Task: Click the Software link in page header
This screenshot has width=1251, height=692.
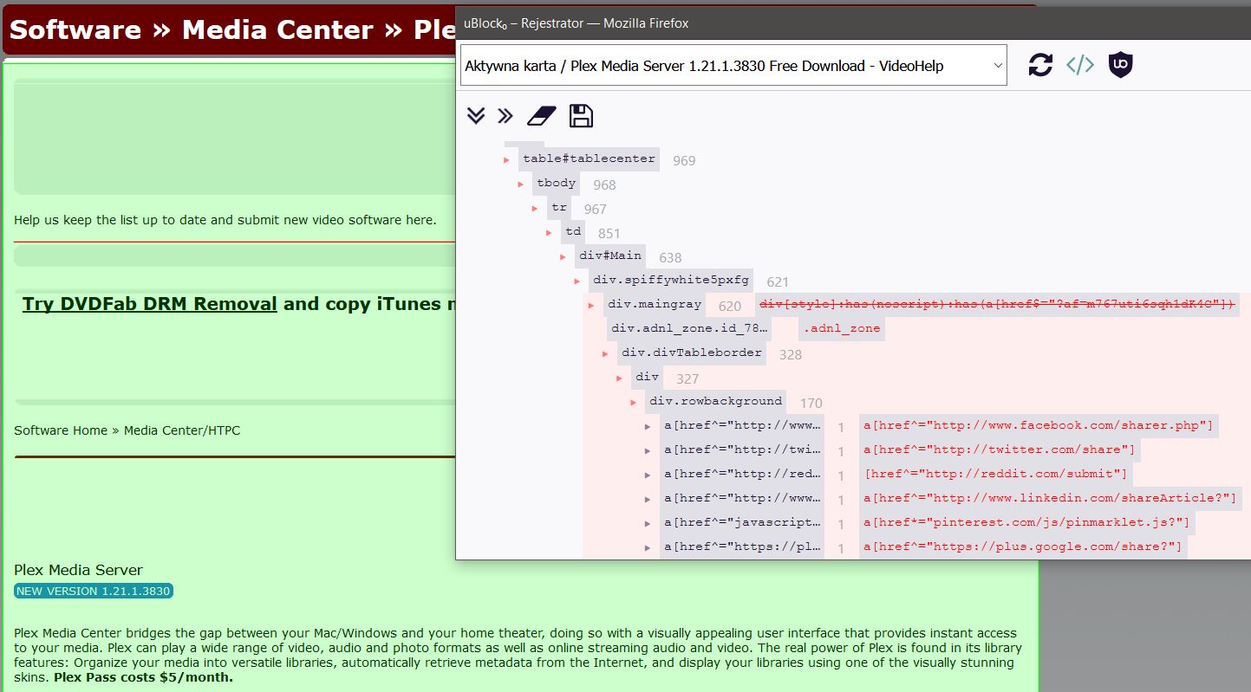Action: [75, 29]
